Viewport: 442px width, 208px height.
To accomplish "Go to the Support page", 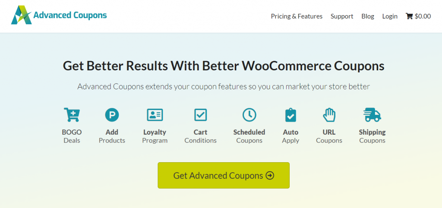I will (342, 16).
